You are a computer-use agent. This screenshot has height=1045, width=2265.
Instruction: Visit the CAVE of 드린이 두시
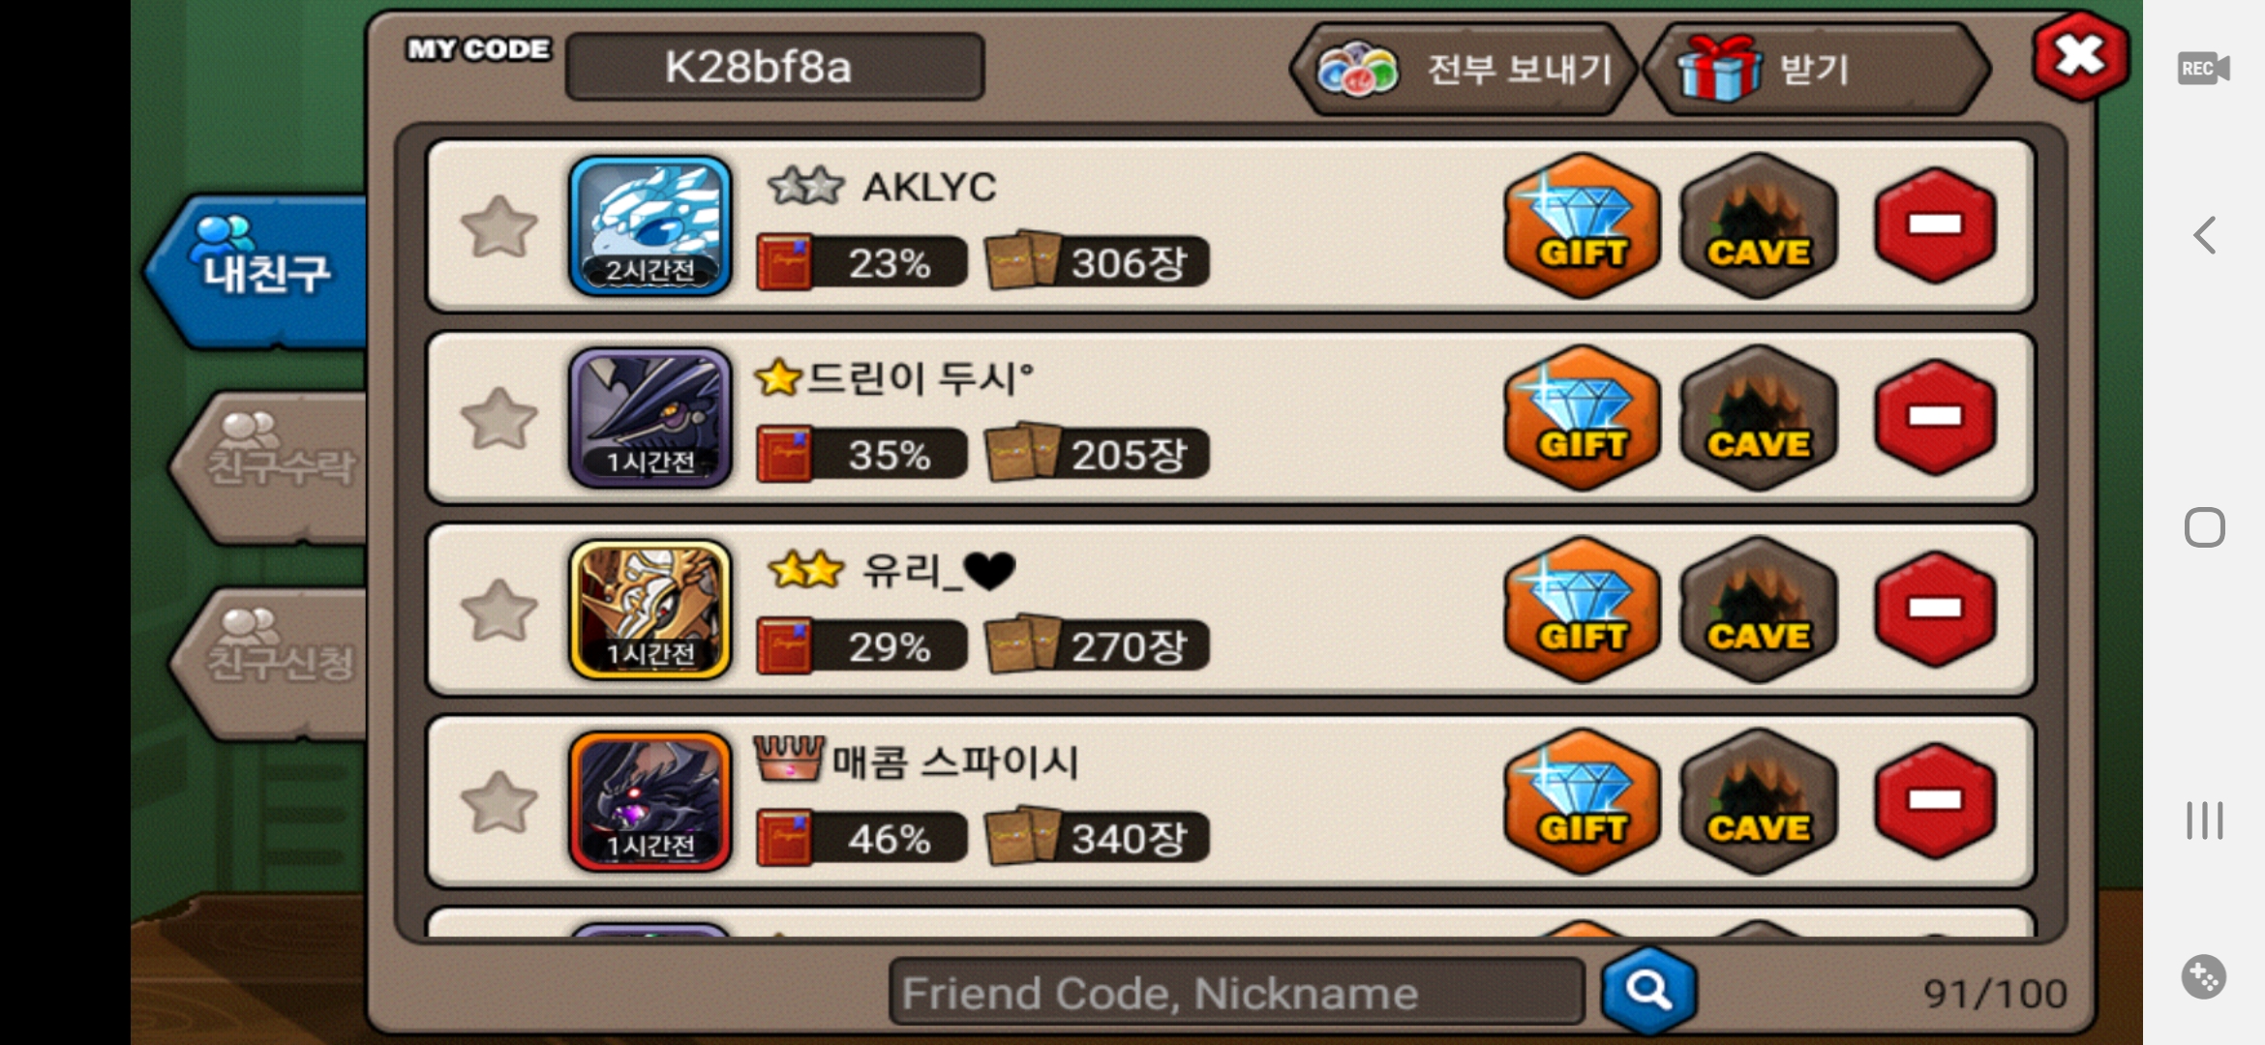coord(1758,417)
